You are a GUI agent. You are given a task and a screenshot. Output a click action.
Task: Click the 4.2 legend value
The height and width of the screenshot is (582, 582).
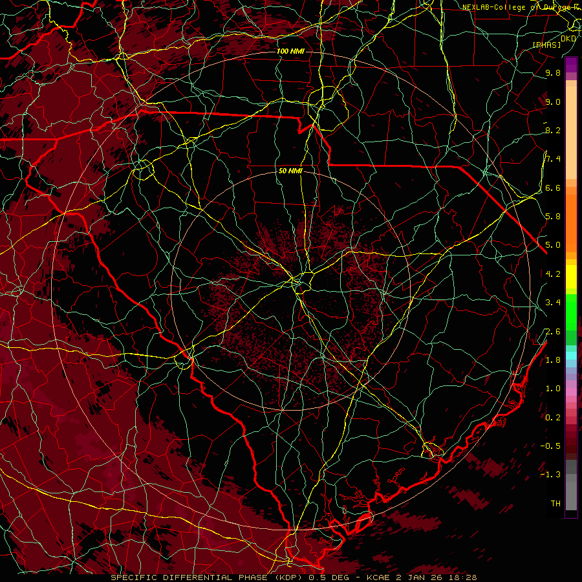pyautogui.click(x=553, y=274)
